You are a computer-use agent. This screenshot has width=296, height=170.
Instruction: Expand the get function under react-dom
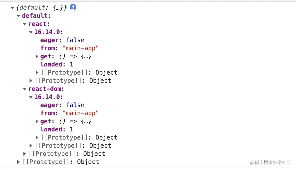click(37, 121)
